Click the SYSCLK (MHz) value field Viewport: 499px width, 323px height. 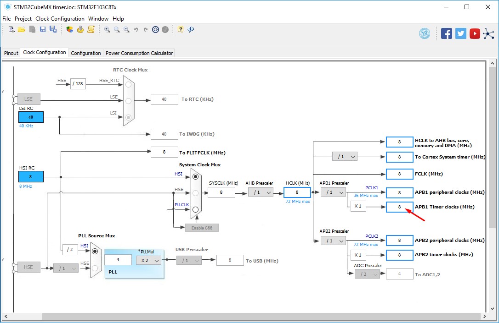tap(221, 192)
